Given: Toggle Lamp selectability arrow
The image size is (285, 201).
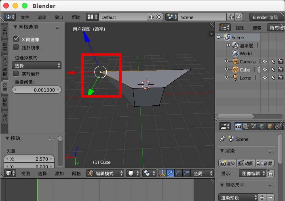Looking at the screenshot, I should point(273,77).
